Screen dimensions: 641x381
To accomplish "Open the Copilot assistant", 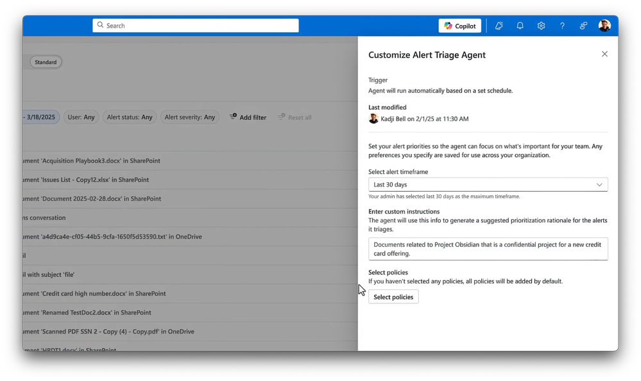I will [460, 26].
